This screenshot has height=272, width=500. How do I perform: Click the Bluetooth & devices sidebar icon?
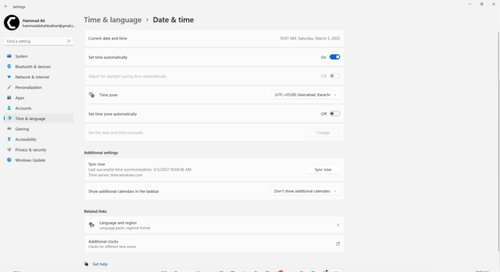(x=9, y=66)
